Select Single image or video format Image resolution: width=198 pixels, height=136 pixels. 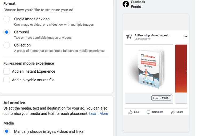point(7,19)
